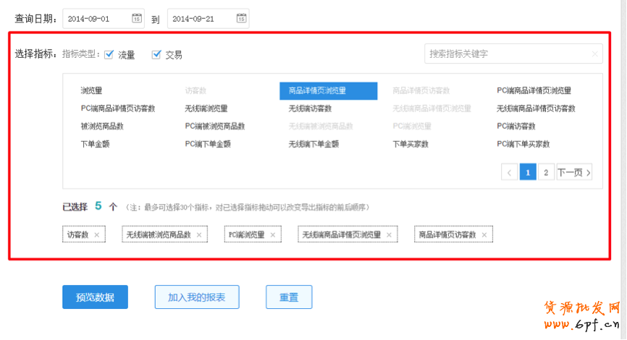Click greyed 无线端被浏览商品数 in grid

321,127
